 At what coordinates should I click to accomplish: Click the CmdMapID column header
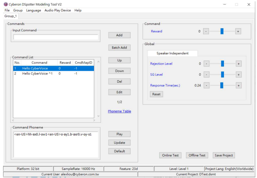tap(83, 63)
